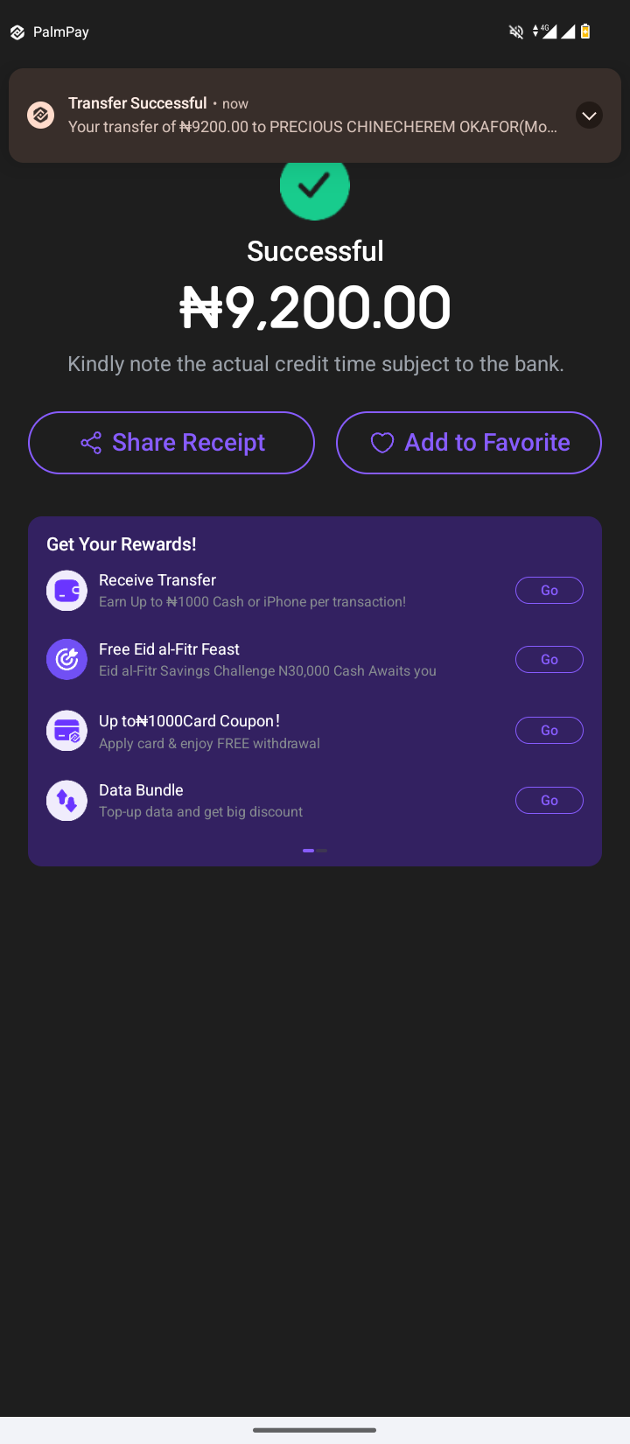
Task: Tap the Card Coupon card icon
Action: tap(66, 731)
